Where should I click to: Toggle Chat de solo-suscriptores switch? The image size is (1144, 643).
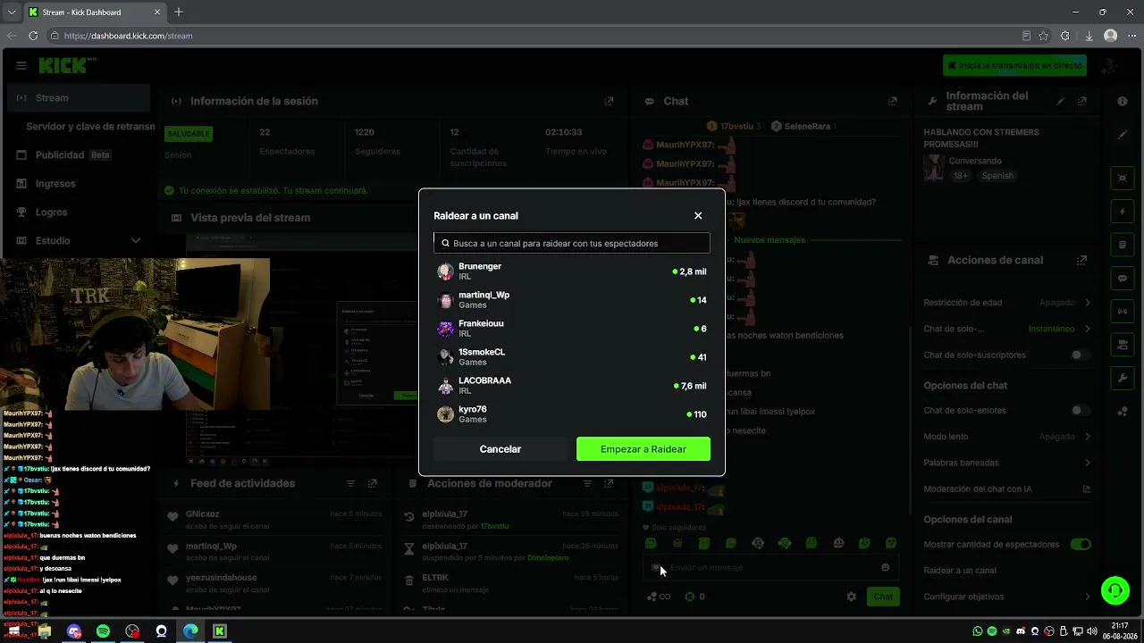pos(1081,355)
